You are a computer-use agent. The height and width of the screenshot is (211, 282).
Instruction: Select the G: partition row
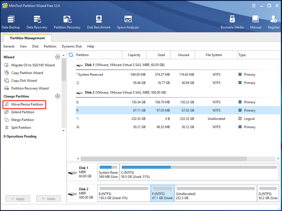tap(178, 127)
